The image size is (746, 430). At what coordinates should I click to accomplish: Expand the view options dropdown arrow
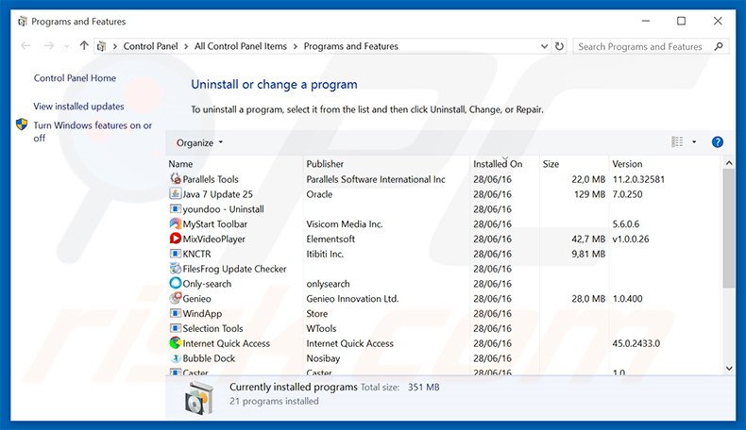coord(694,142)
